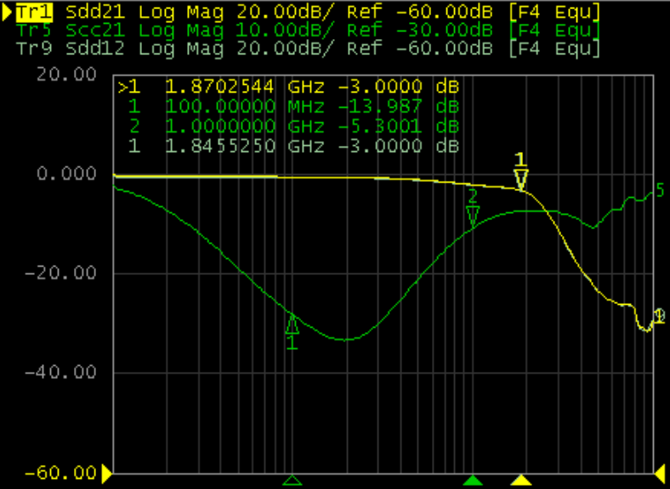Click left yellow reference position arrow at -60.00
Screen dimensions: 670x489
107,472
